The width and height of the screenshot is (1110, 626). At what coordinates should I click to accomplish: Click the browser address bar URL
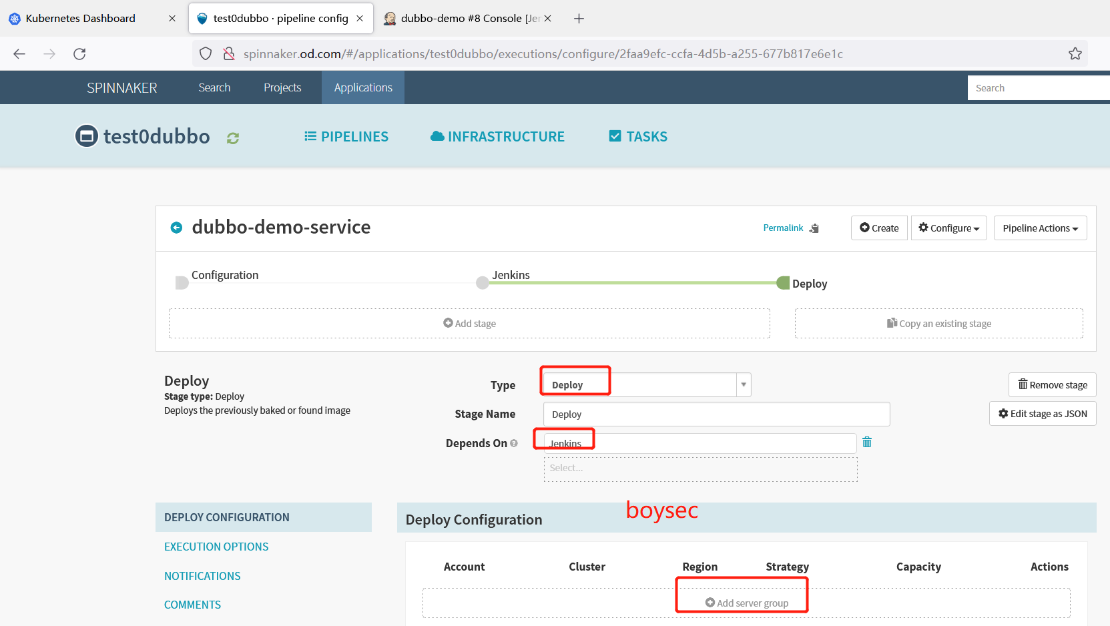(x=543, y=54)
